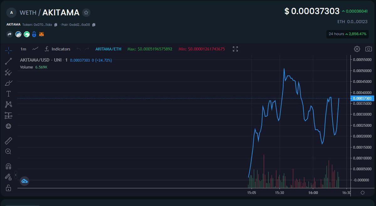376x206 pixels.
Task: Click the AKITAMA title text
Action: tap(61, 13)
